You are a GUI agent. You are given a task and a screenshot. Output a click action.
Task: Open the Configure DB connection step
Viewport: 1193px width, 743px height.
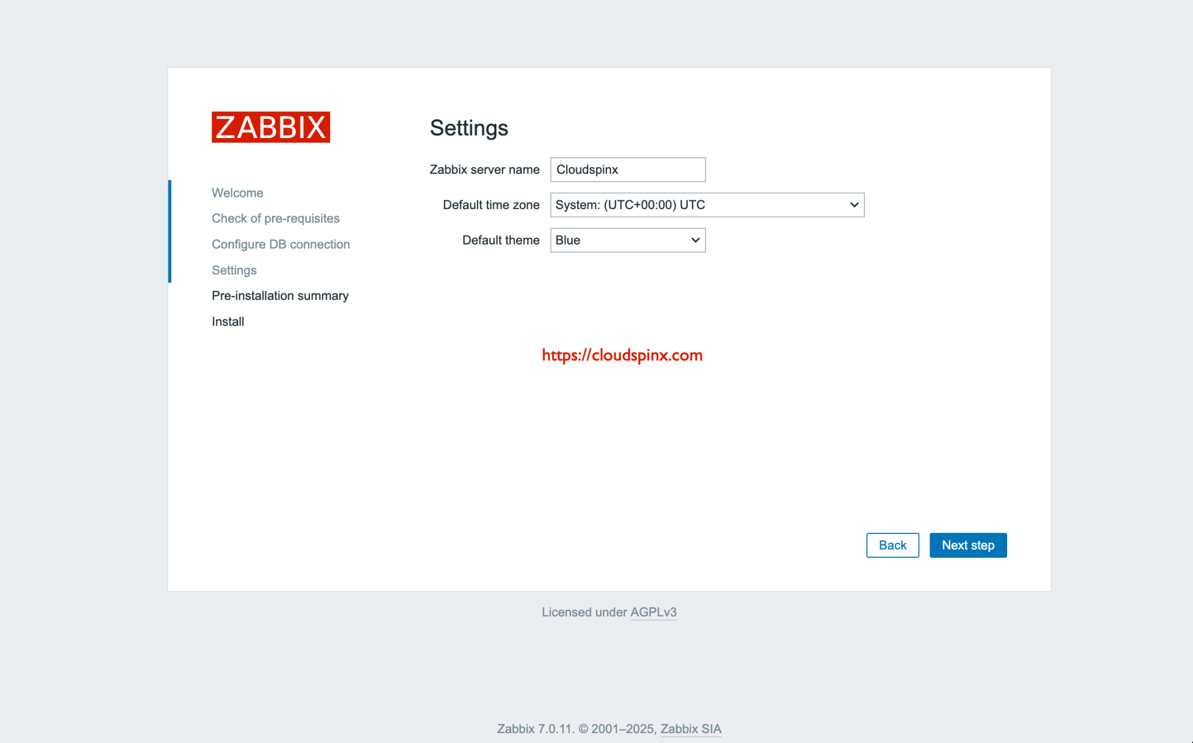[x=281, y=244]
